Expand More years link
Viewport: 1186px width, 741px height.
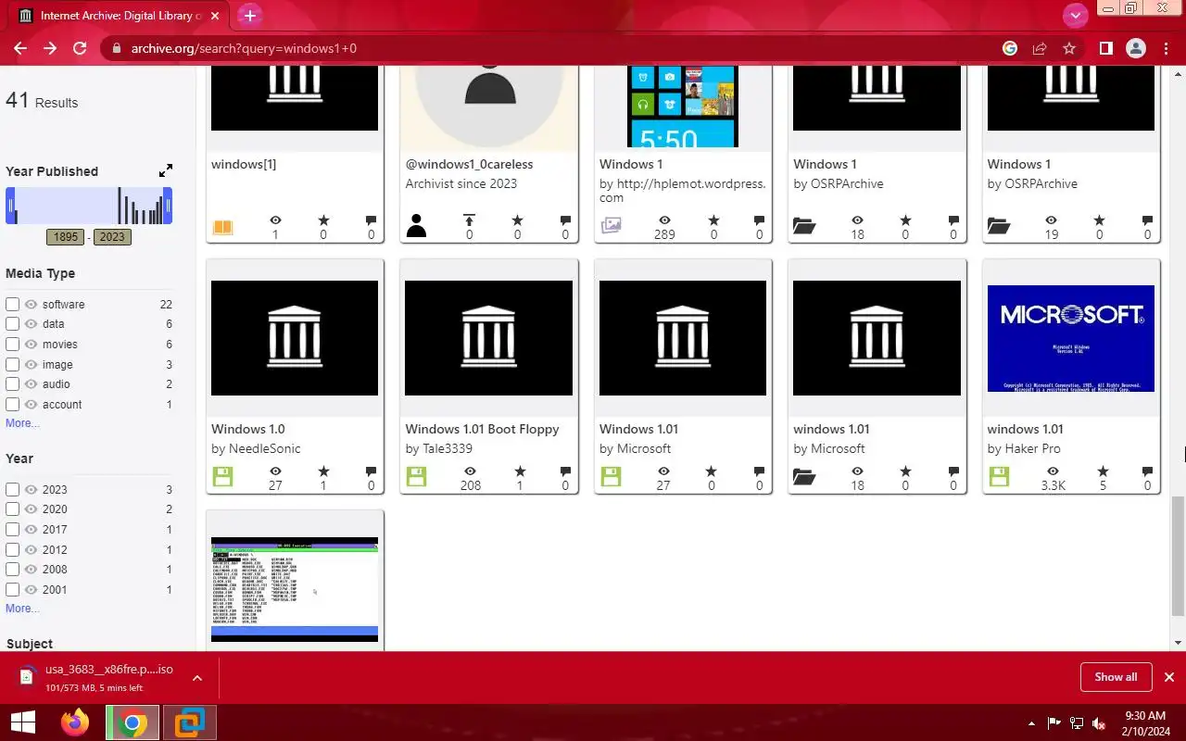pyautogui.click(x=22, y=609)
